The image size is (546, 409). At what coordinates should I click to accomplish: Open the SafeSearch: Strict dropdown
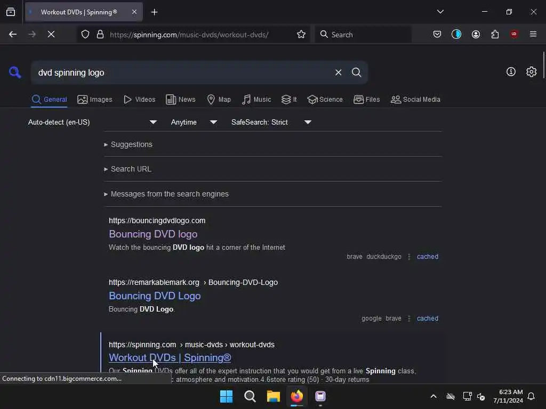271,122
